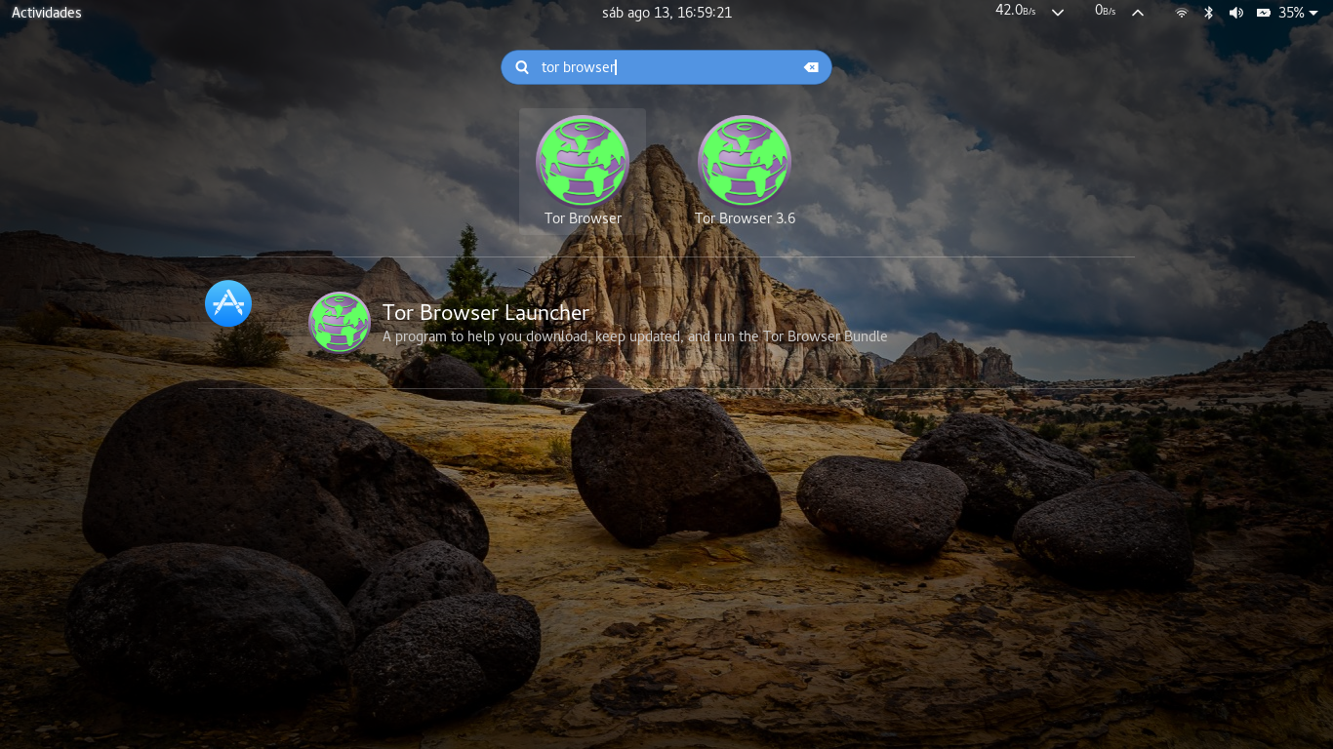The width and height of the screenshot is (1333, 749).
Task: Open the Actividades overview button
Action: coord(47,13)
